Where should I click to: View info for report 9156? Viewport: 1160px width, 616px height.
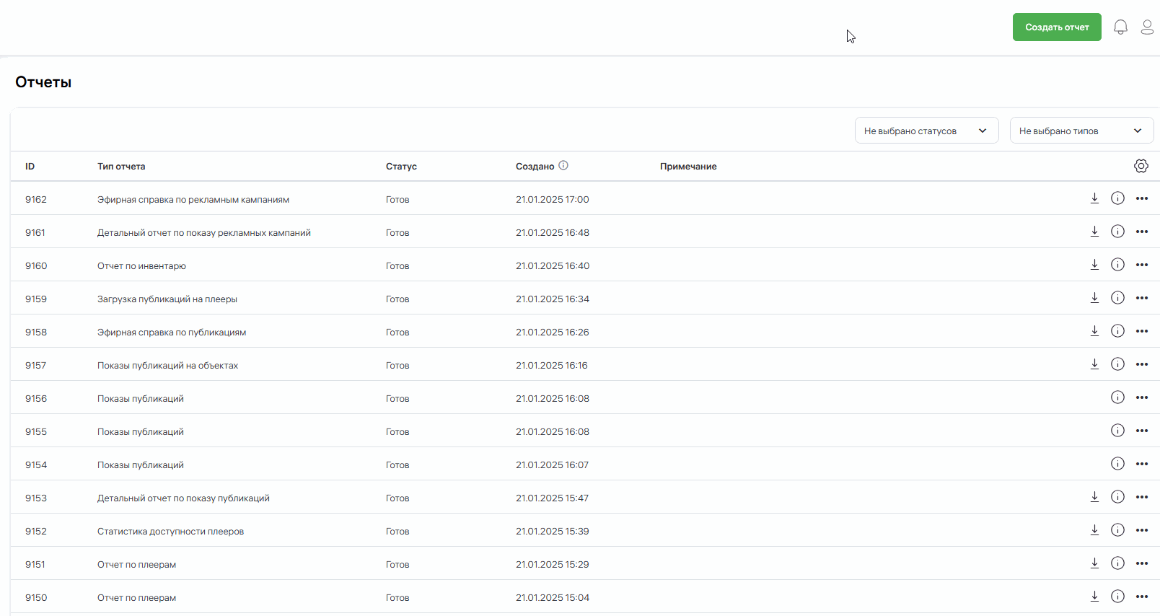point(1117,397)
